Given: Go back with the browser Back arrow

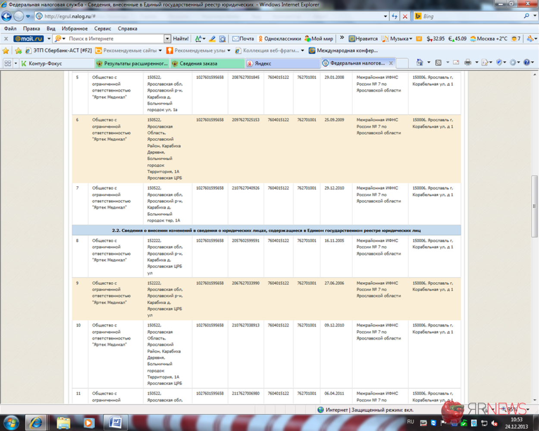Looking at the screenshot, I should tap(6, 16).
